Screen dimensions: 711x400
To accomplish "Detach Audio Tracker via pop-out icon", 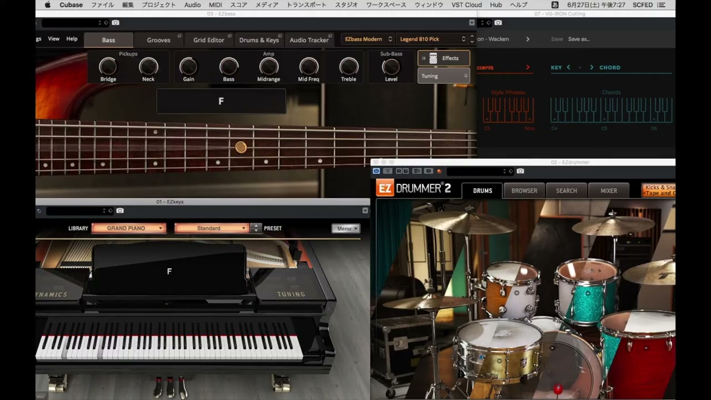I will pos(331,36).
